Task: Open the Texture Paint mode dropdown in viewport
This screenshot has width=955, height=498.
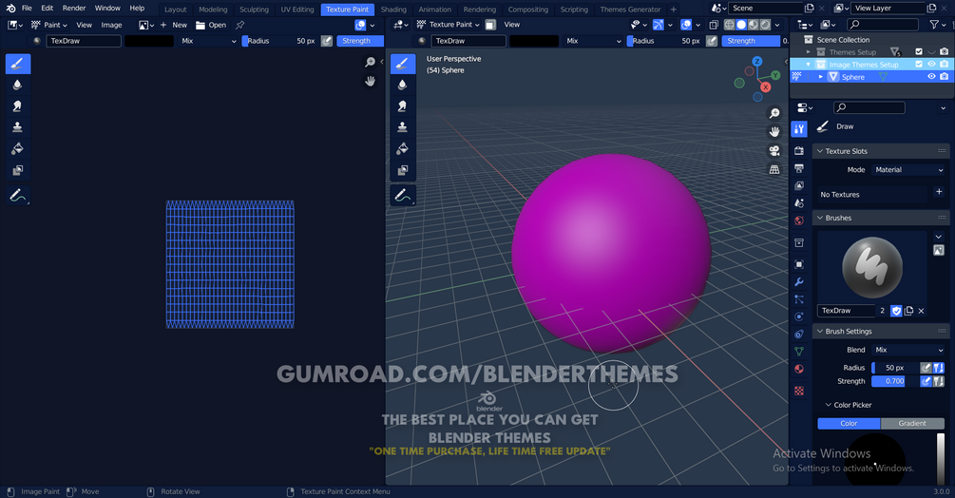Action: (449, 25)
